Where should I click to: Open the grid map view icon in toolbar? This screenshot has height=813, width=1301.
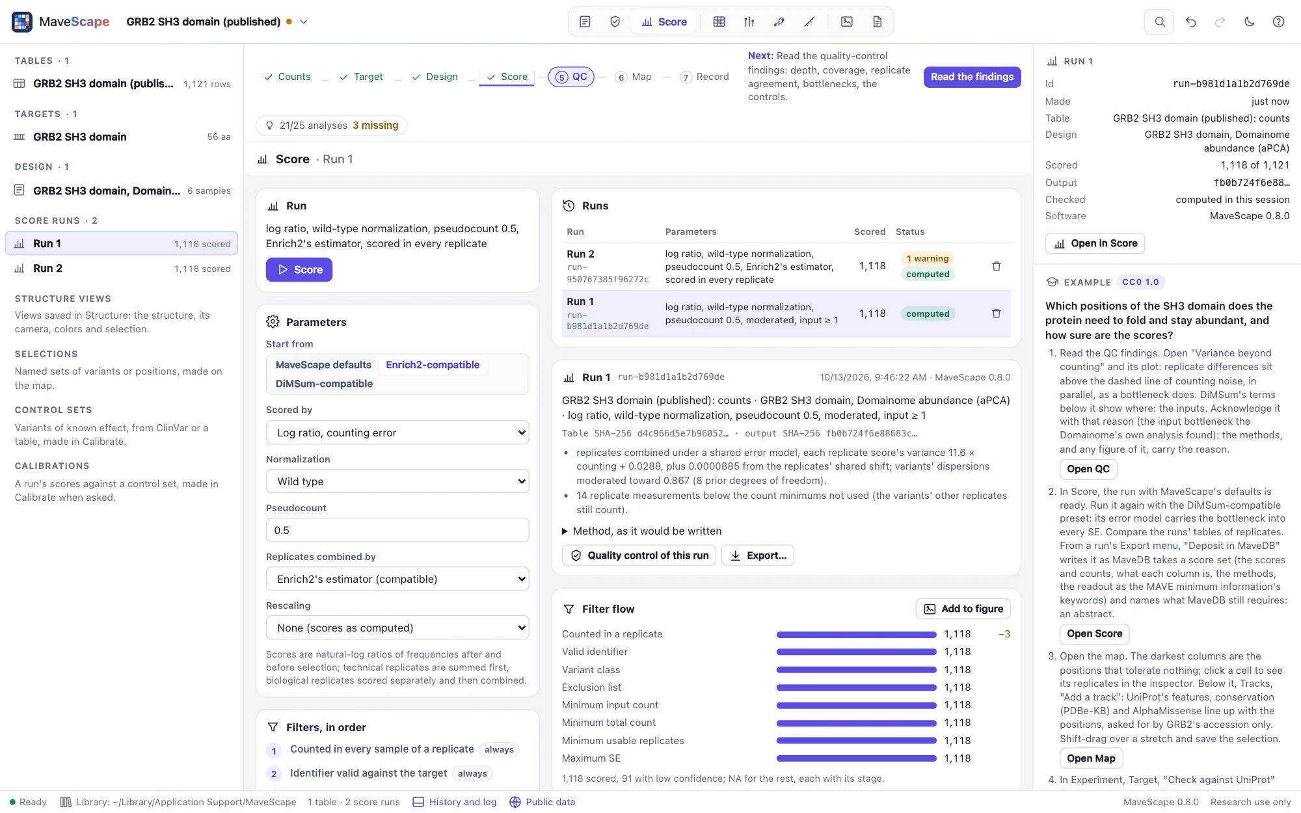pos(719,21)
